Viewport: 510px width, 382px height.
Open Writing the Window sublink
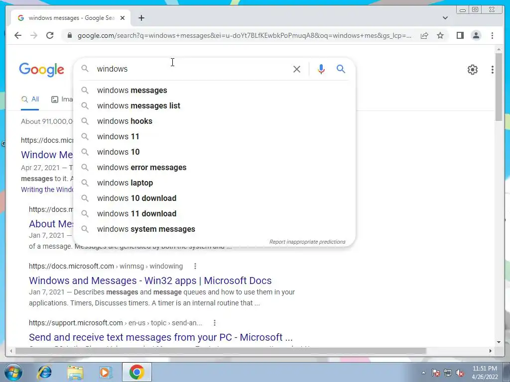pos(47,190)
